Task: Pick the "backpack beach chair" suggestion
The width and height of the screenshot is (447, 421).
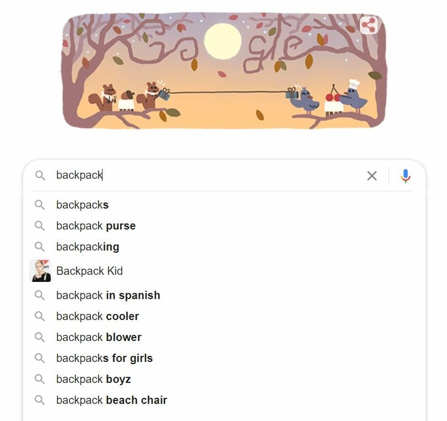Action: coord(111,400)
